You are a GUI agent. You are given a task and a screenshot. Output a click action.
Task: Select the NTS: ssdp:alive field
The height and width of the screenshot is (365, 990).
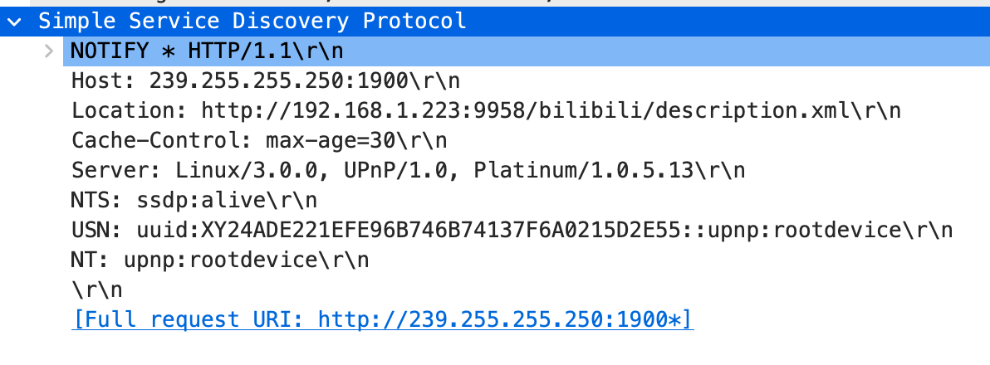[x=194, y=201]
